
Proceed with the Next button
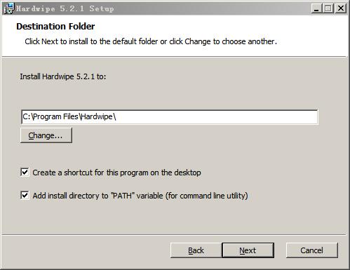248,250
